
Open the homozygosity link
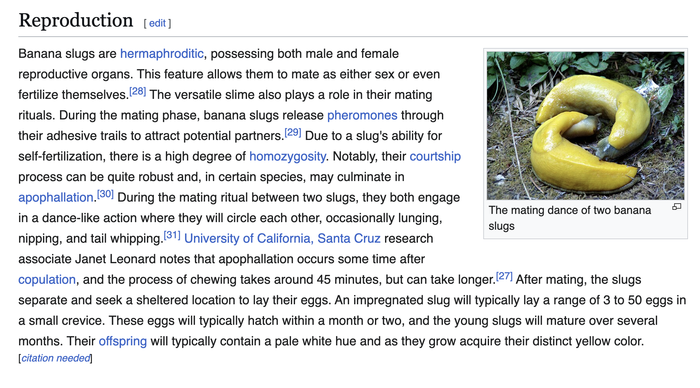coord(287,156)
